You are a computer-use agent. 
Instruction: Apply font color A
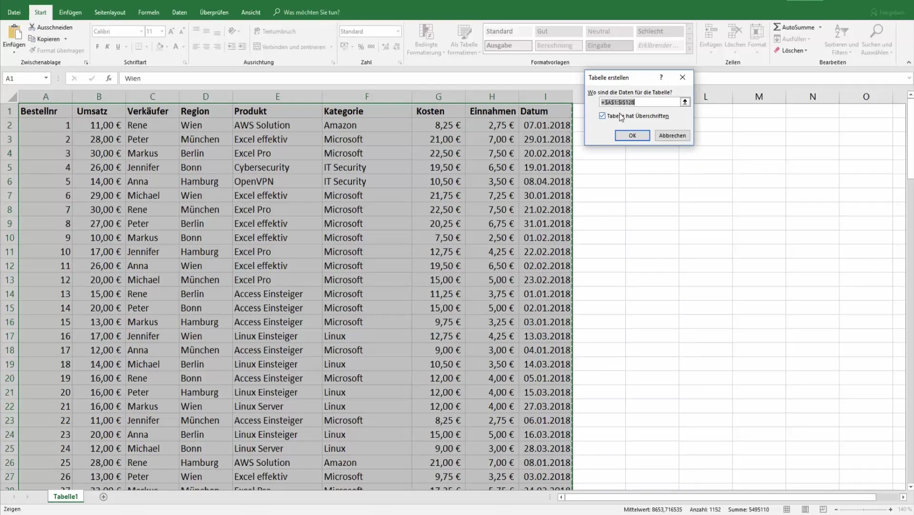tap(176, 47)
